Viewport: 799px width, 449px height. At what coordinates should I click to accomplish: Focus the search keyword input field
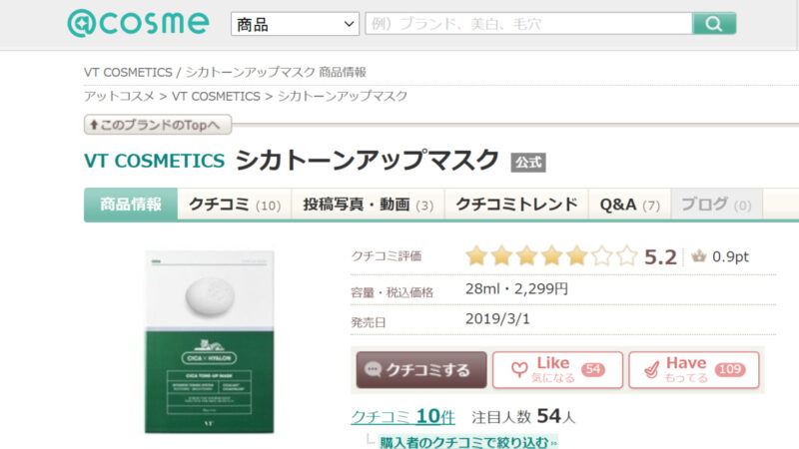tap(528, 23)
